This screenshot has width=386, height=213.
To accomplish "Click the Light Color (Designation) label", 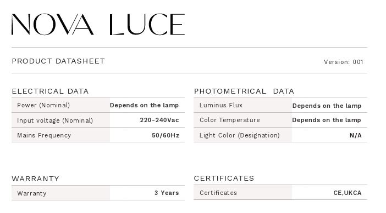I will click(240, 135).
